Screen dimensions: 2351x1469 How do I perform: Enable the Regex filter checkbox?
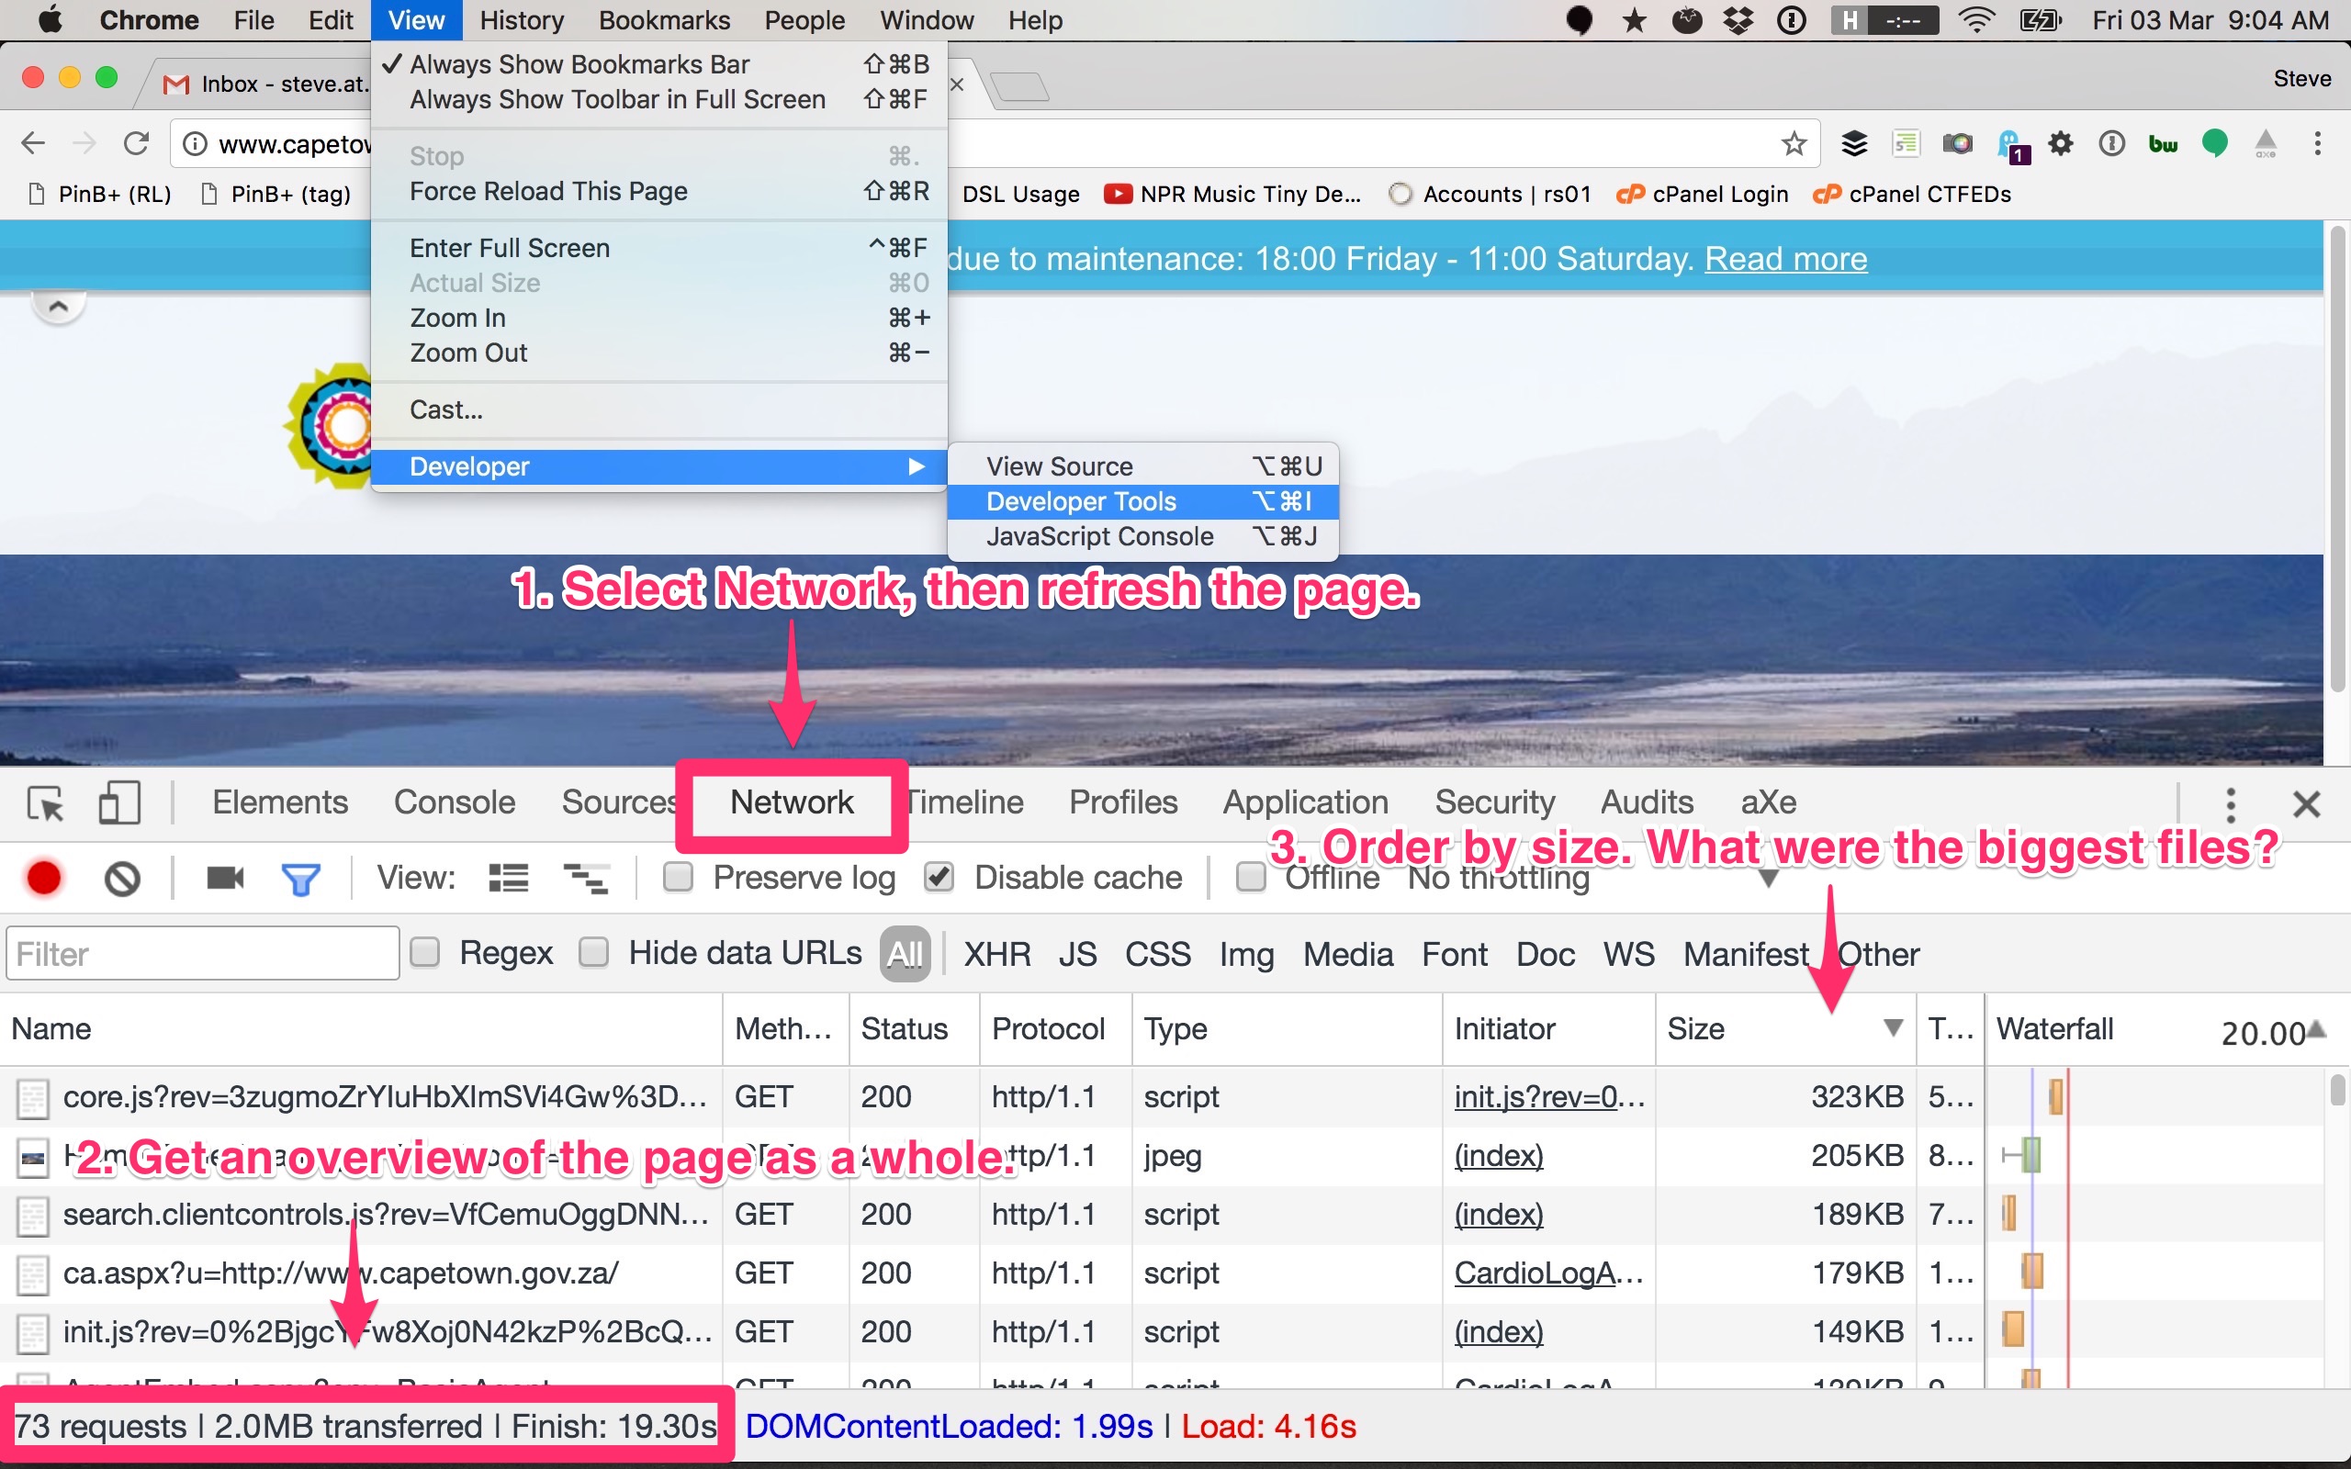425,952
